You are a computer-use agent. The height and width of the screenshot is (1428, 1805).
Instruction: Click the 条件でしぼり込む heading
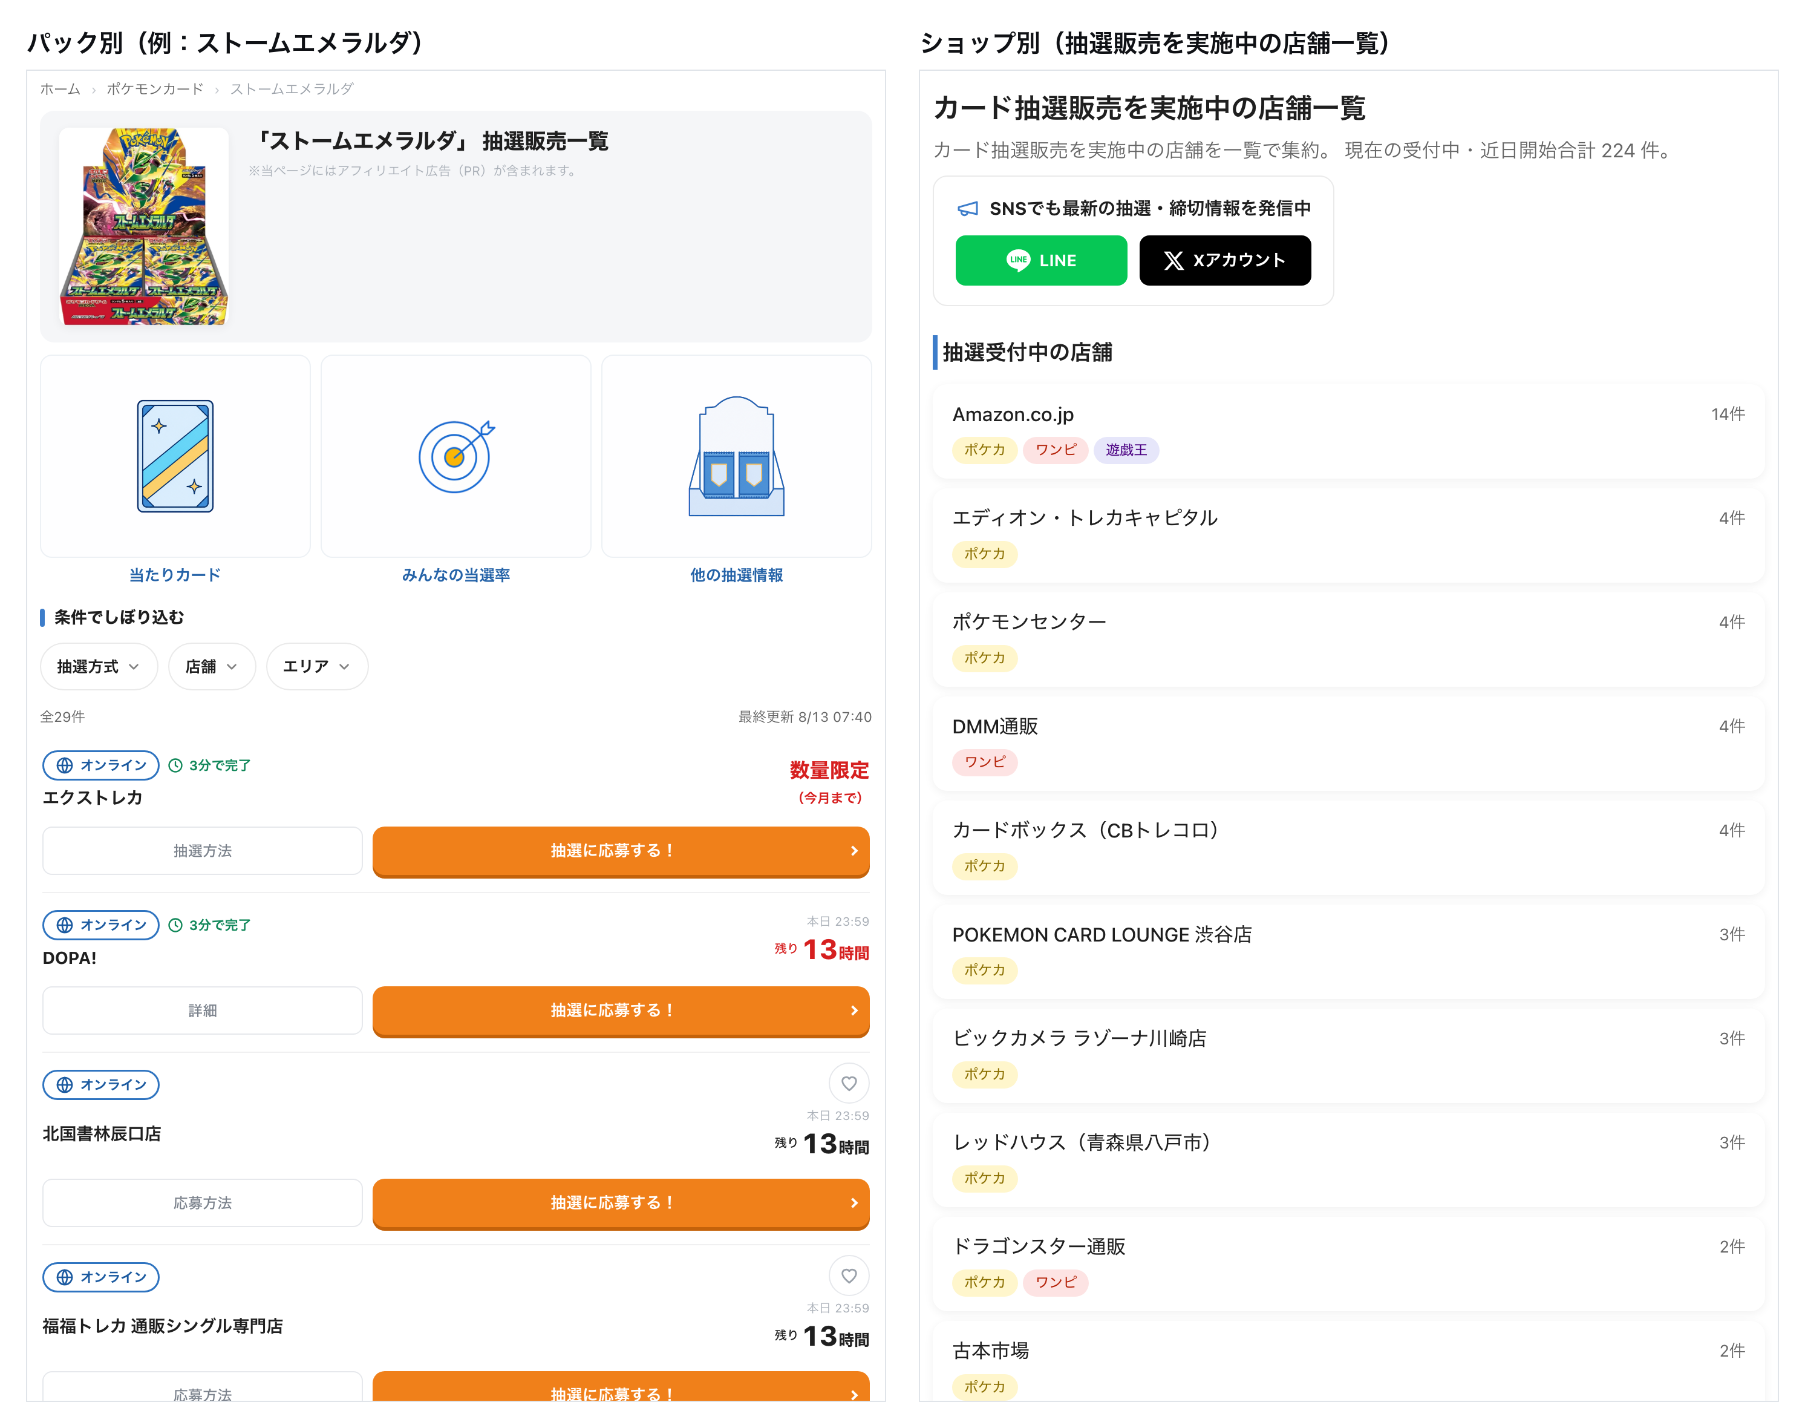click(119, 617)
